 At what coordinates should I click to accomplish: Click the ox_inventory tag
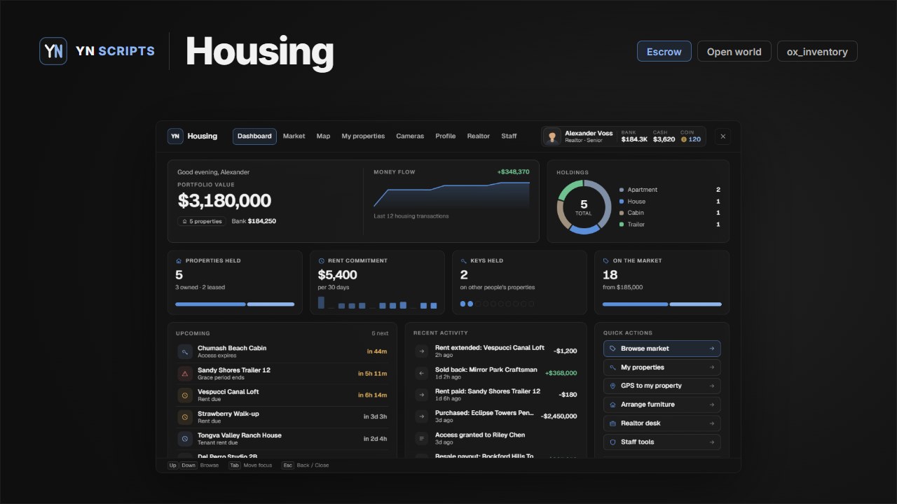pos(817,51)
